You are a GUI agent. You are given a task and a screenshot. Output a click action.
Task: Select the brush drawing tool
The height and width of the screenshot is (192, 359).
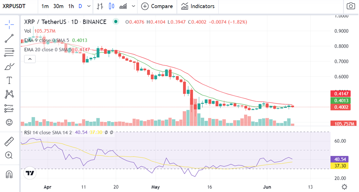(9, 67)
